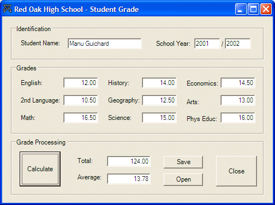Screen dimensions: 275x205
Task: Click the History grade field
Action: pos(159,83)
